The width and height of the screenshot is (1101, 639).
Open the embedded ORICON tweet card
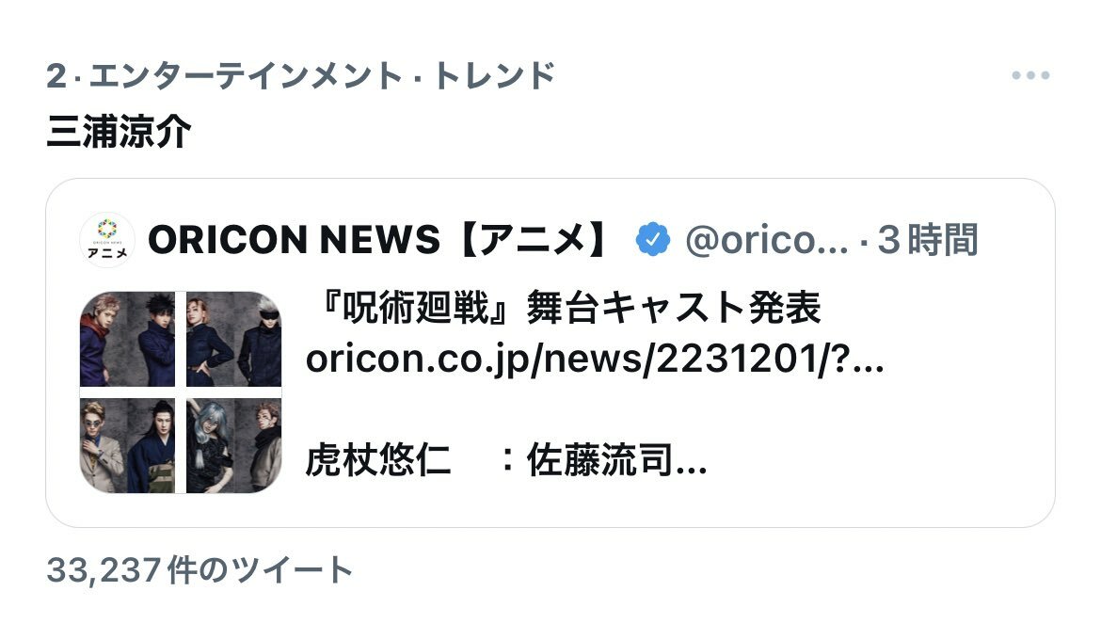pyautogui.click(x=550, y=353)
